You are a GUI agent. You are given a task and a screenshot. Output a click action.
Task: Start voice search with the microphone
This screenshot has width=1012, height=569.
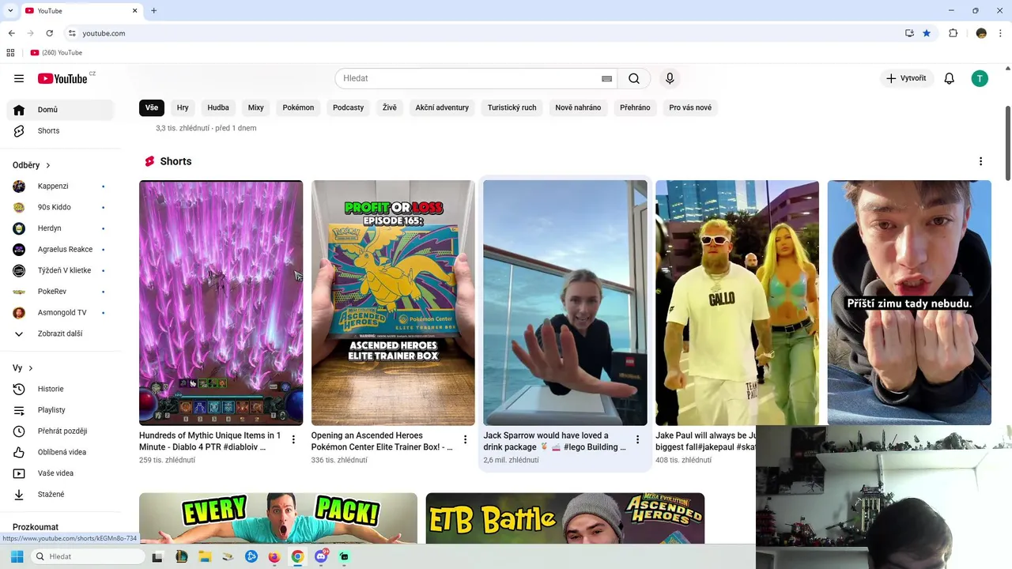click(x=670, y=78)
